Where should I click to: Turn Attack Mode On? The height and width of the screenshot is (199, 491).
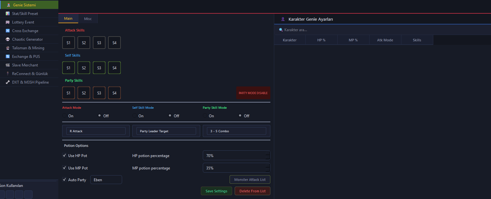(x=65, y=116)
